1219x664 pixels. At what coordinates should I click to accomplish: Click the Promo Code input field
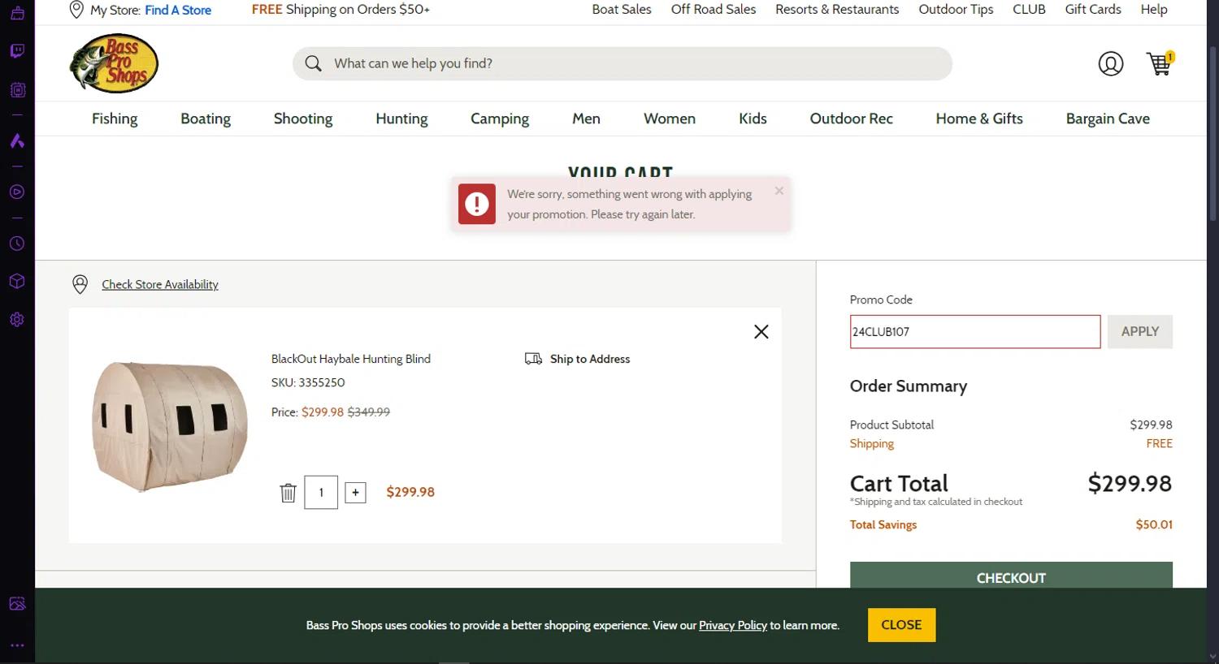[x=974, y=331]
